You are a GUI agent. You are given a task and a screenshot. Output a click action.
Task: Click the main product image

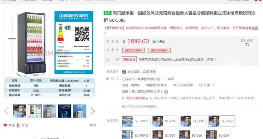tap(50, 53)
